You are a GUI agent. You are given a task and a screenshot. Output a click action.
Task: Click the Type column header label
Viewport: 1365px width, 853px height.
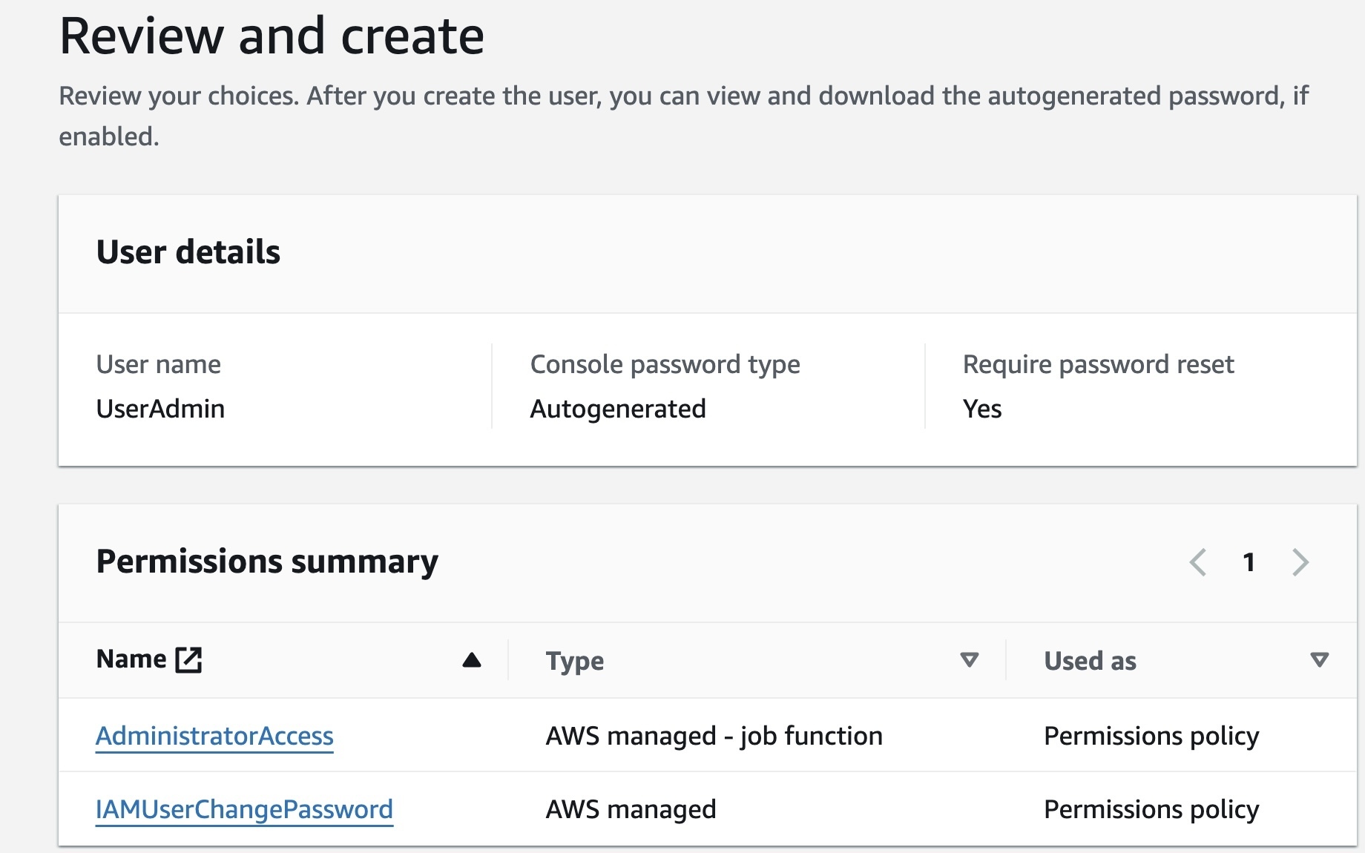(x=575, y=661)
